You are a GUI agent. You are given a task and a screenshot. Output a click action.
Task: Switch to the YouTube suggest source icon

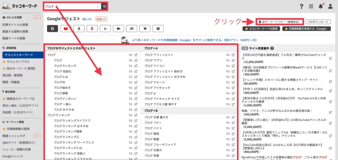pyautogui.click(x=66, y=28)
